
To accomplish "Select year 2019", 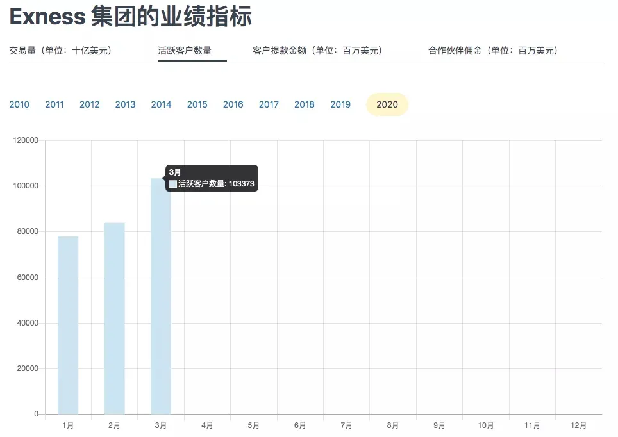I will tap(340, 104).
